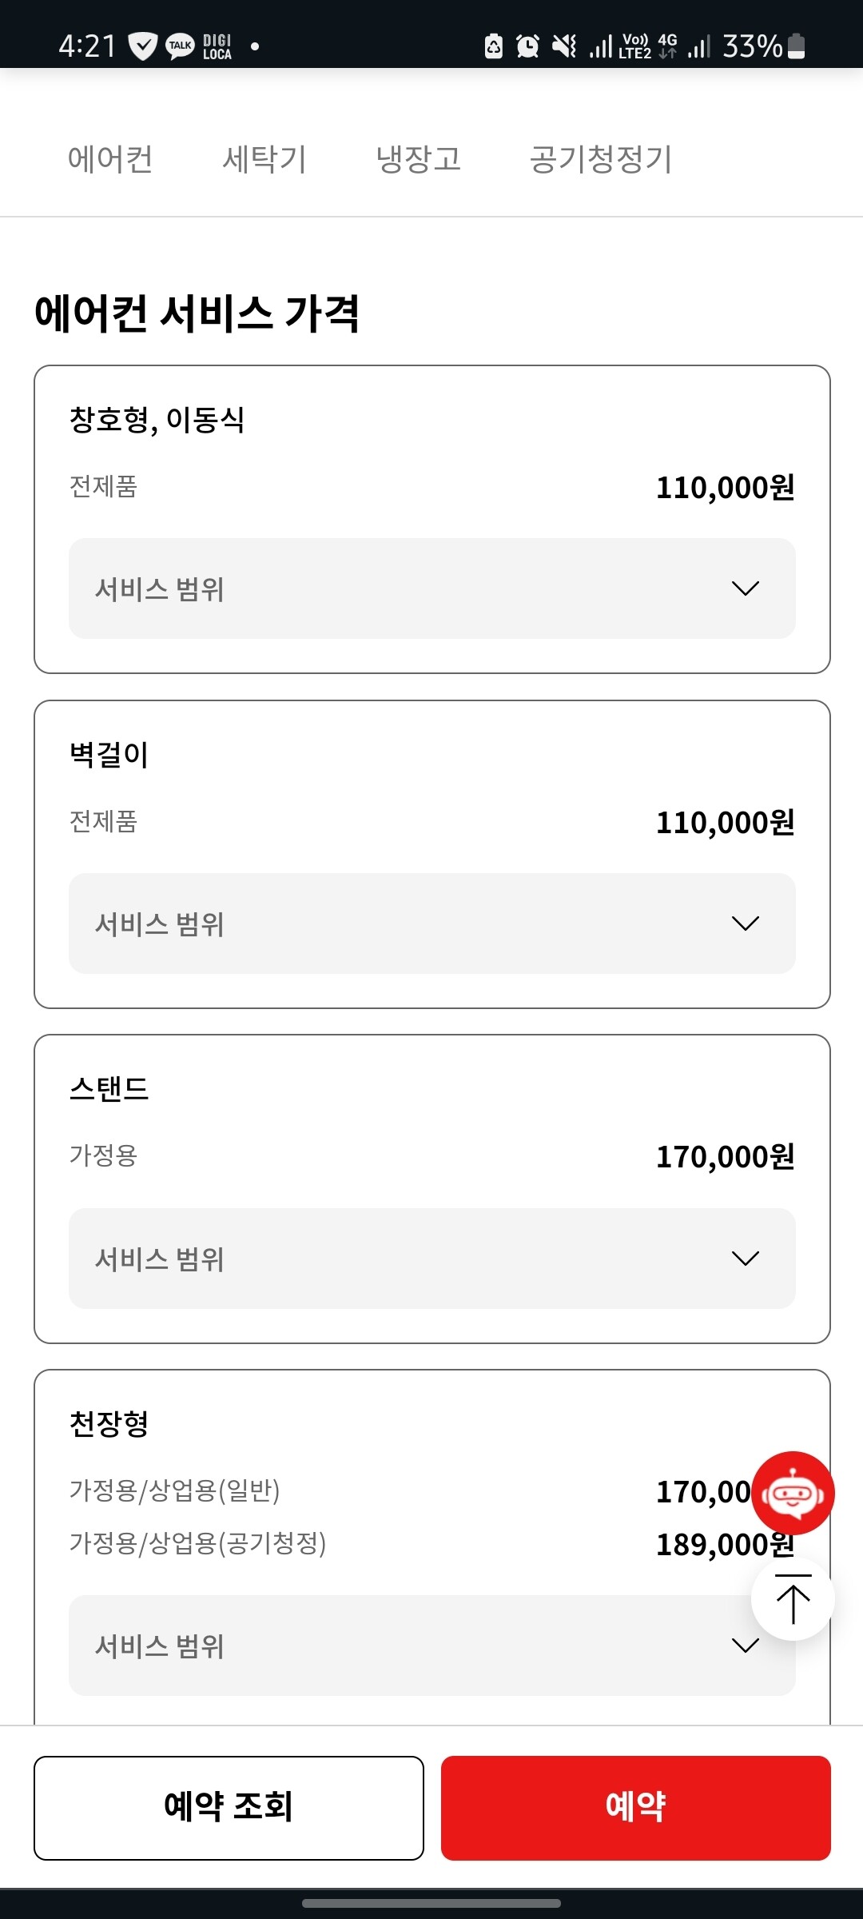This screenshot has height=1919, width=863.
Task: Expand 서비스 범위 under 스탠드
Action: click(x=431, y=1259)
